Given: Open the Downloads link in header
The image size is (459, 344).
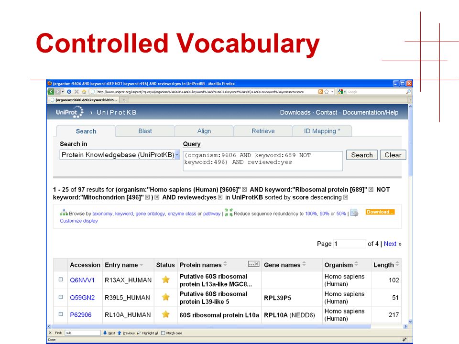Looking at the screenshot, I should click(x=295, y=112).
